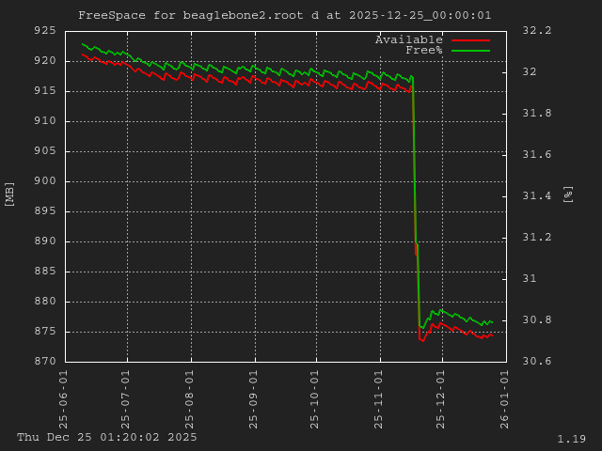The image size is (602, 451).
Task: Click the 870 value on left axis
Action: point(44,362)
